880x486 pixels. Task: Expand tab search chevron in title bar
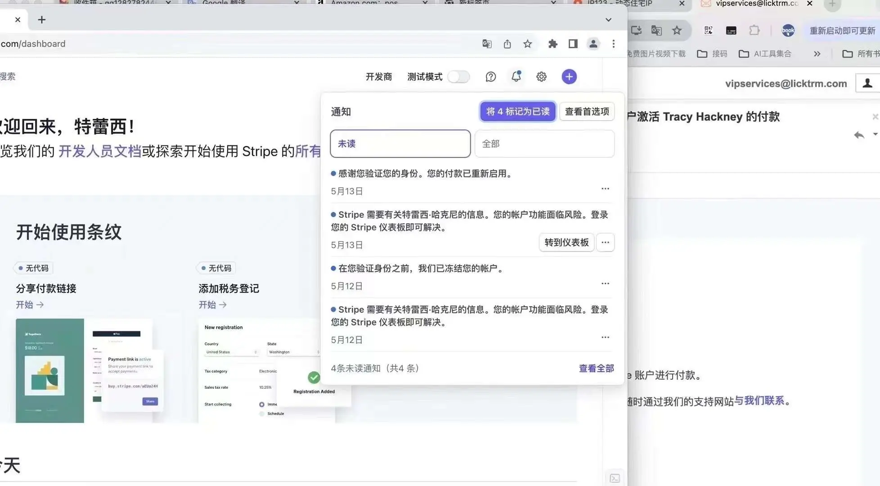point(608,20)
